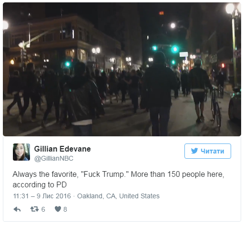This screenshot has width=244, height=225.
Task: Click the reply arrow icon
Action: (17, 209)
